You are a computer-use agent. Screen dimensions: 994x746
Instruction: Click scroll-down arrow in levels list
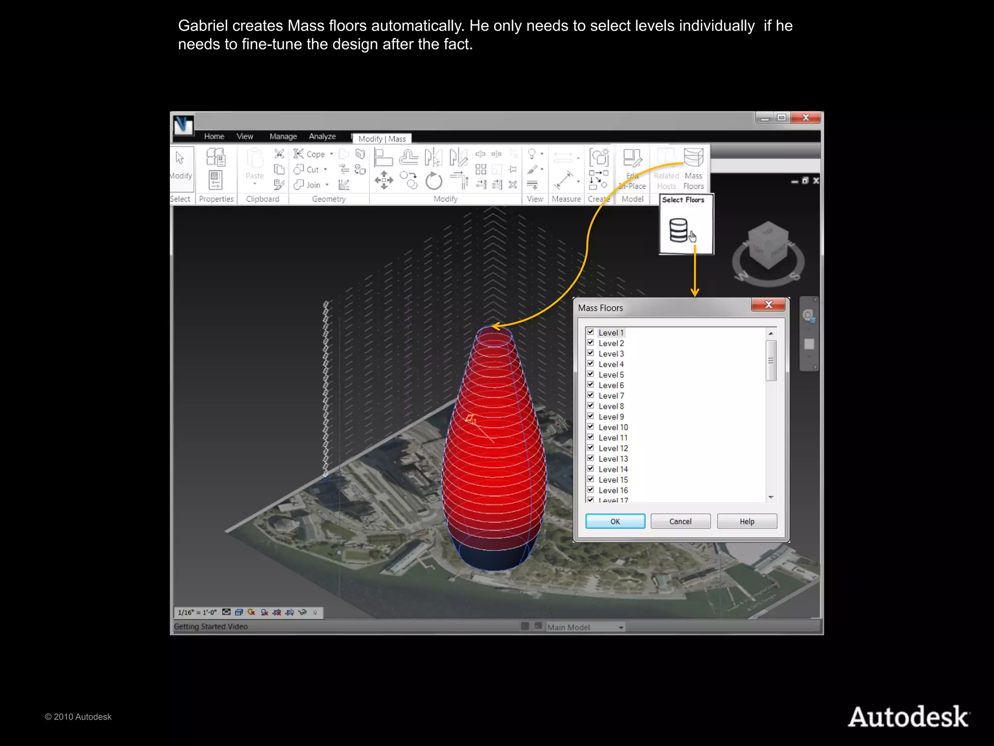click(x=771, y=497)
